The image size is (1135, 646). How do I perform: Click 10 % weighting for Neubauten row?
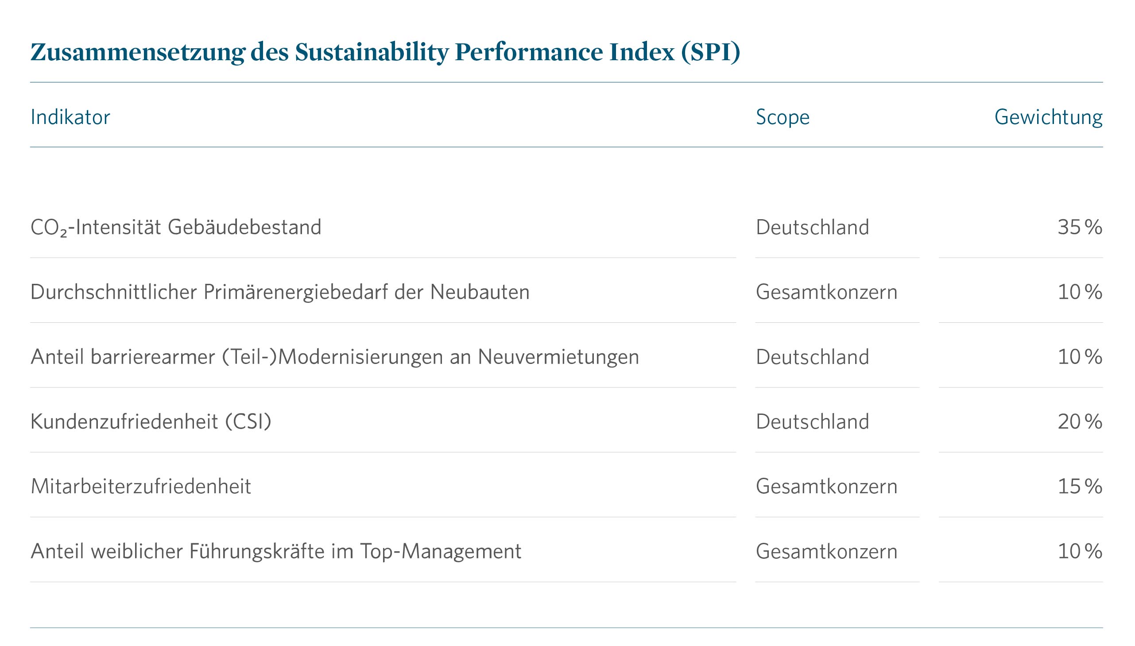pyautogui.click(x=1079, y=292)
